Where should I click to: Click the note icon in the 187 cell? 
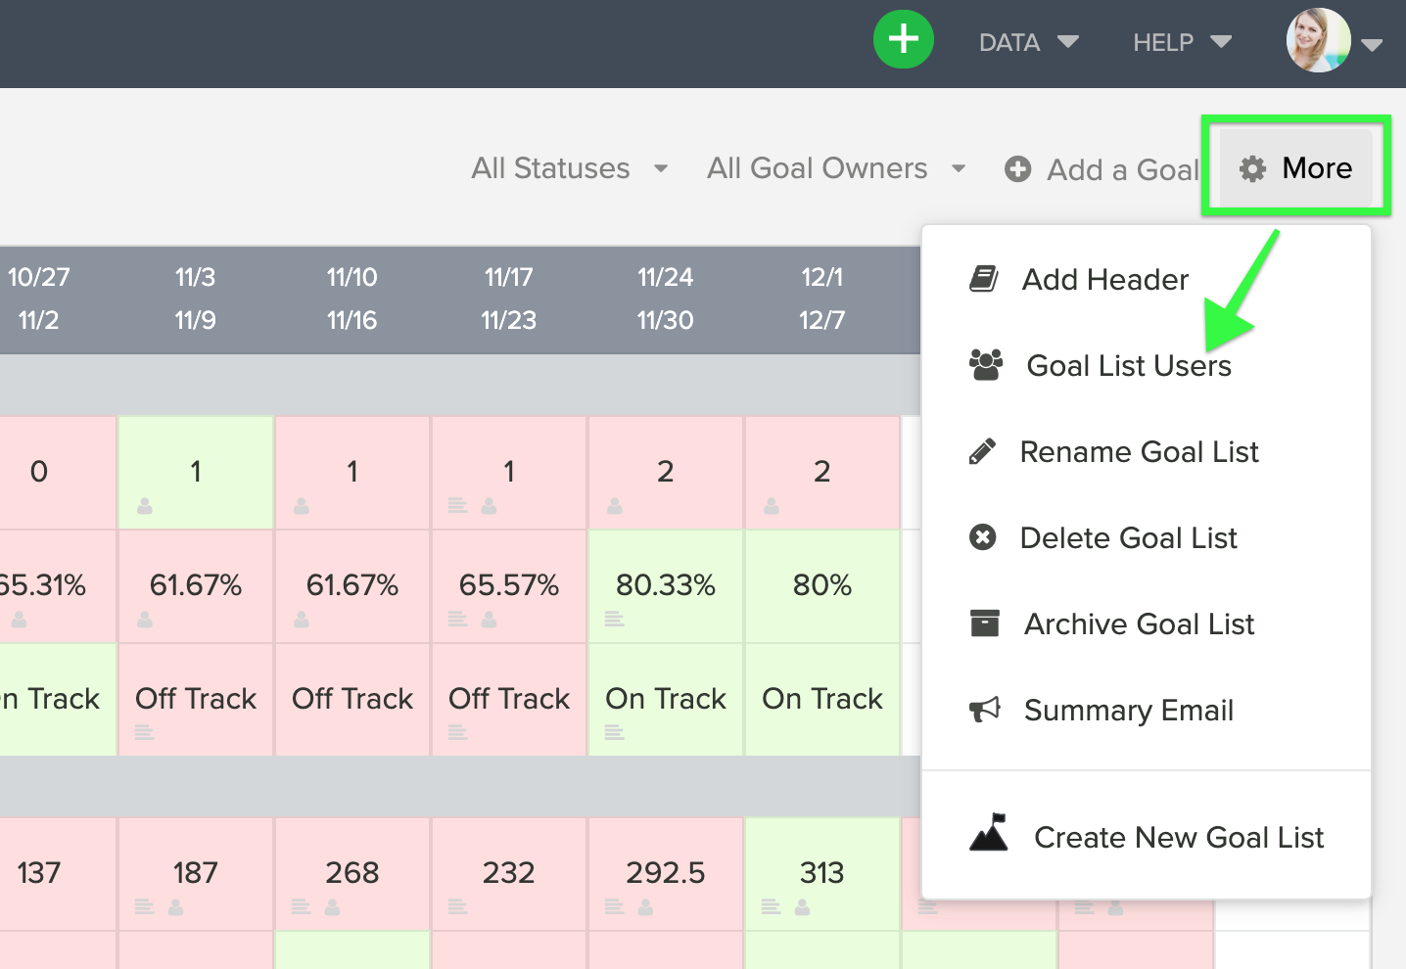pyautogui.click(x=144, y=907)
